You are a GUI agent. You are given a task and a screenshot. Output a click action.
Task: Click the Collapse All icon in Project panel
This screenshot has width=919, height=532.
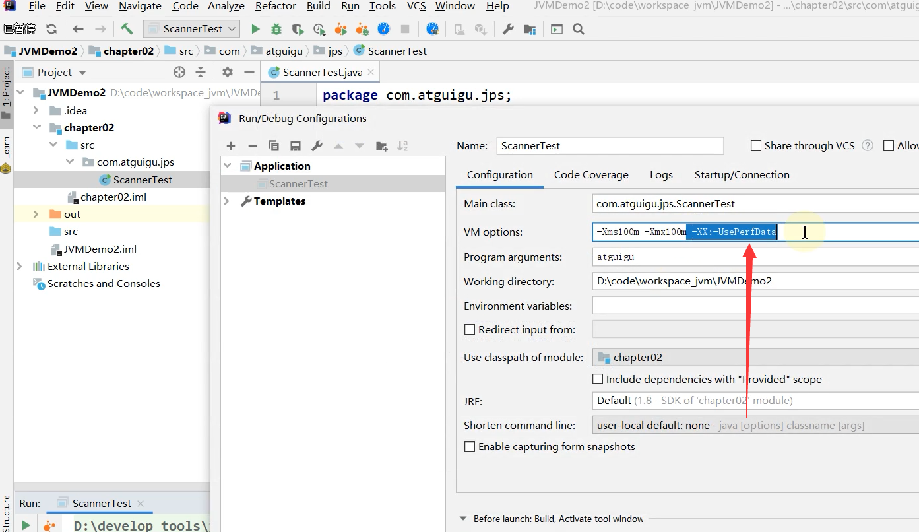click(201, 72)
